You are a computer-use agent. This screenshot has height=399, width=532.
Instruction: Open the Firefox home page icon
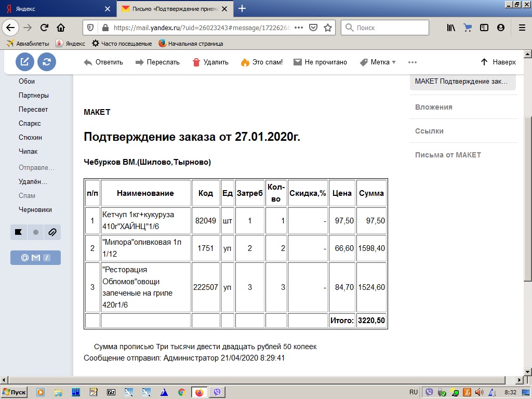pyautogui.click(x=61, y=28)
